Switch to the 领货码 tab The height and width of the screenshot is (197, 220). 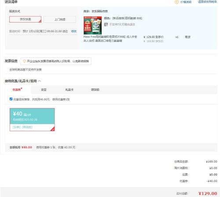pos(95,90)
